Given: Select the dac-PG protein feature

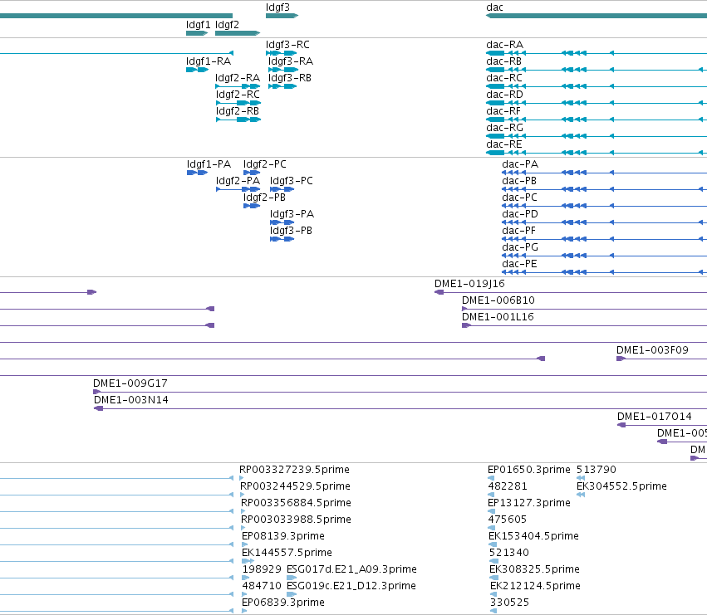Looking at the screenshot, I should point(604,256).
